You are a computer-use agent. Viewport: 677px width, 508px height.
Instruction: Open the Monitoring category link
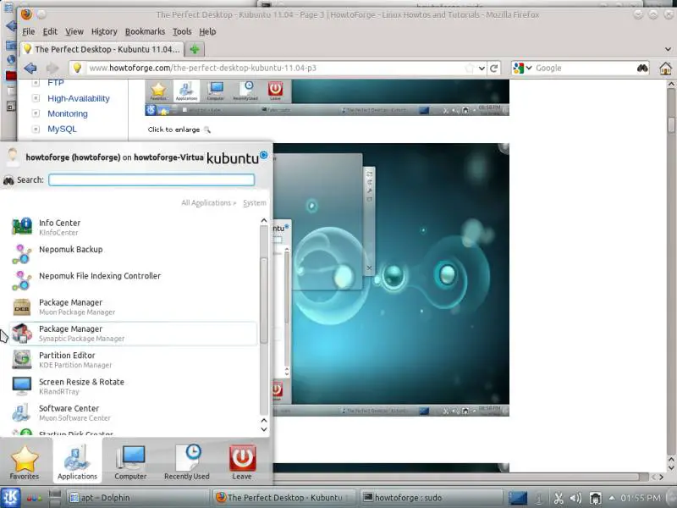68,113
